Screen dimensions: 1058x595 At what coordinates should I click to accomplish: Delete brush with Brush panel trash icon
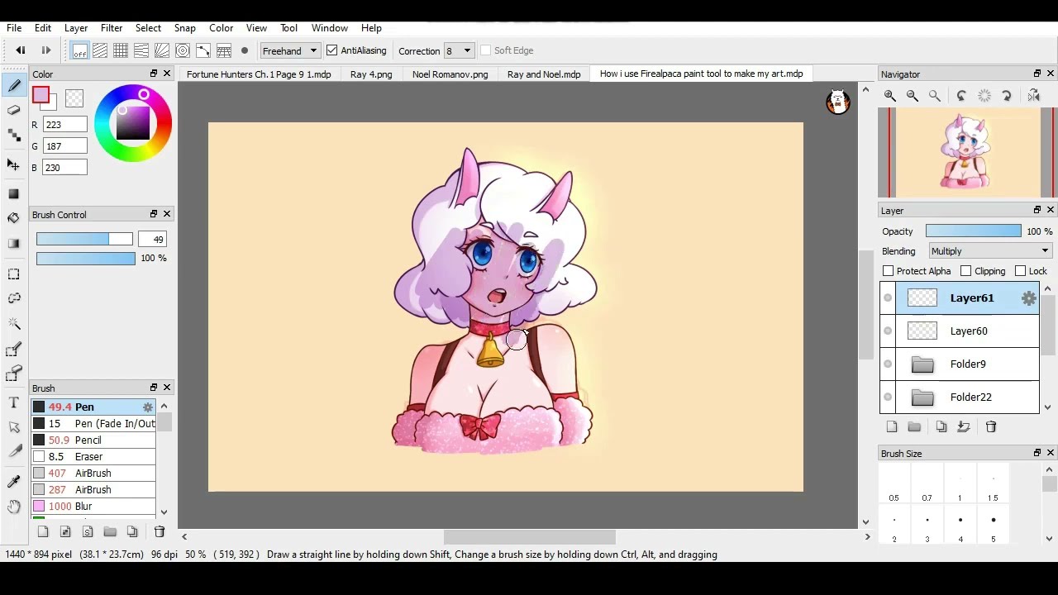pyautogui.click(x=160, y=532)
